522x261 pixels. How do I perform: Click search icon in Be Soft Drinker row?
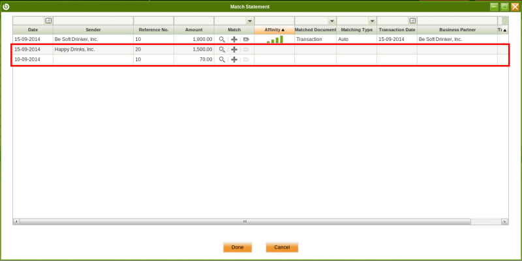222,40
